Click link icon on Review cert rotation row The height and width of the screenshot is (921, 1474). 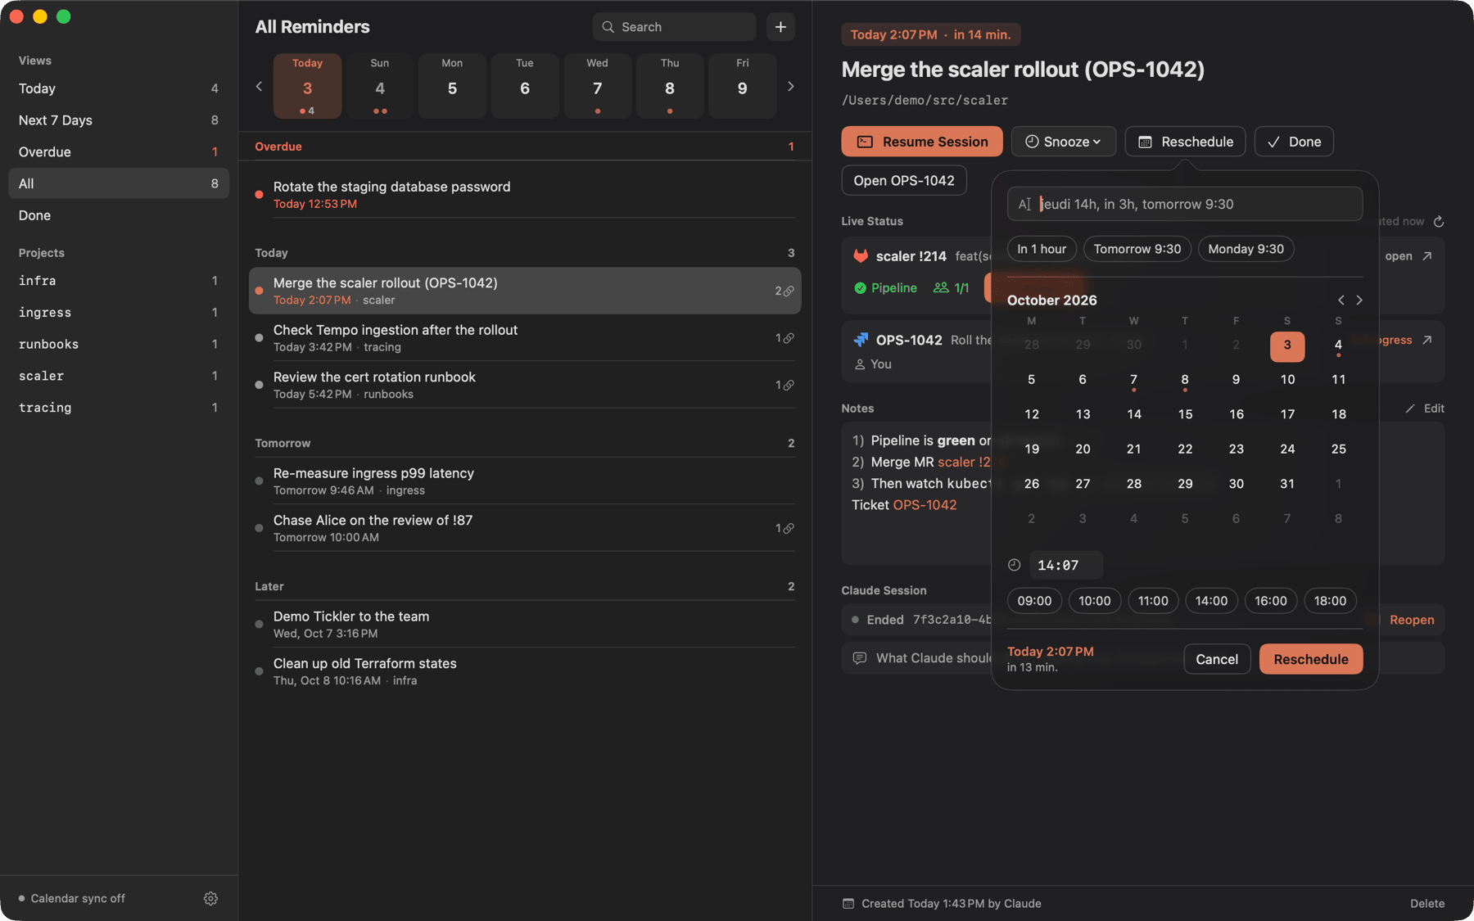pos(789,385)
